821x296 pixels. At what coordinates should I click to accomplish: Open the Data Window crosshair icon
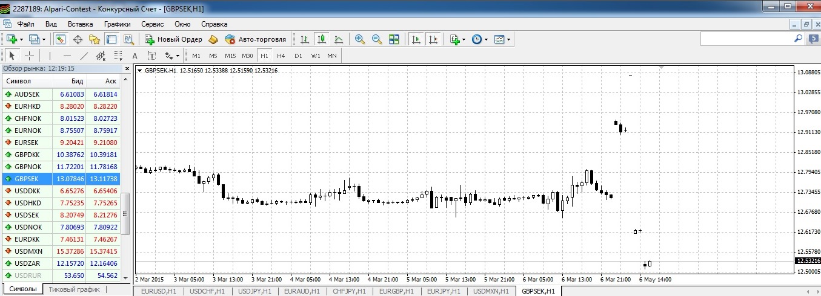(78, 39)
